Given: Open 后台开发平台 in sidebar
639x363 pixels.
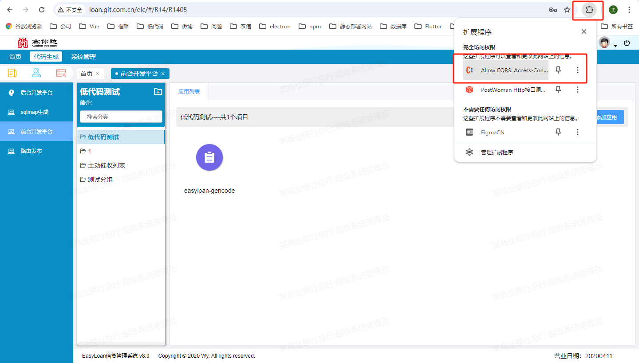Looking at the screenshot, I should click(36, 93).
